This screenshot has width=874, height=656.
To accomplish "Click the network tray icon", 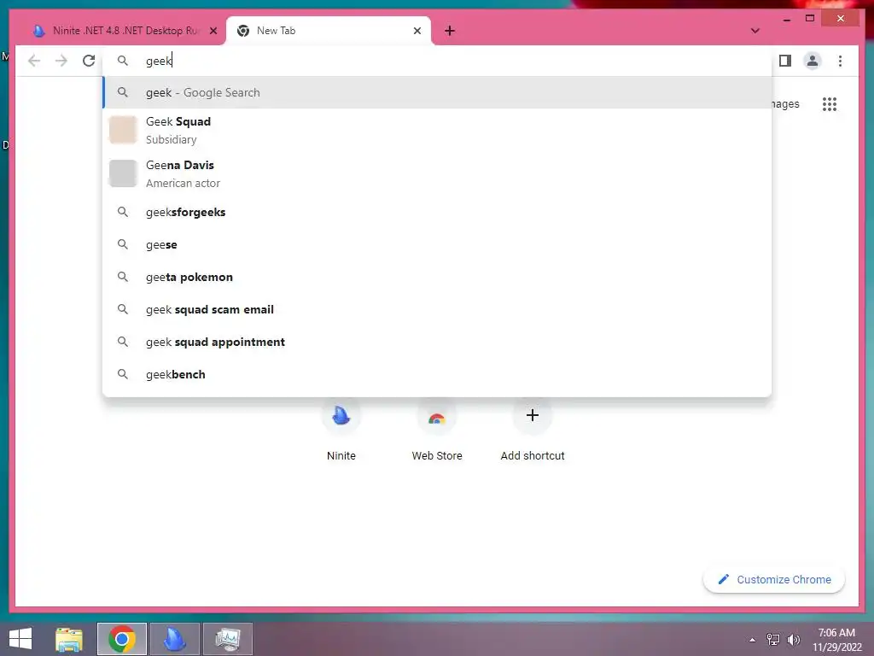I will tap(773, 640).
